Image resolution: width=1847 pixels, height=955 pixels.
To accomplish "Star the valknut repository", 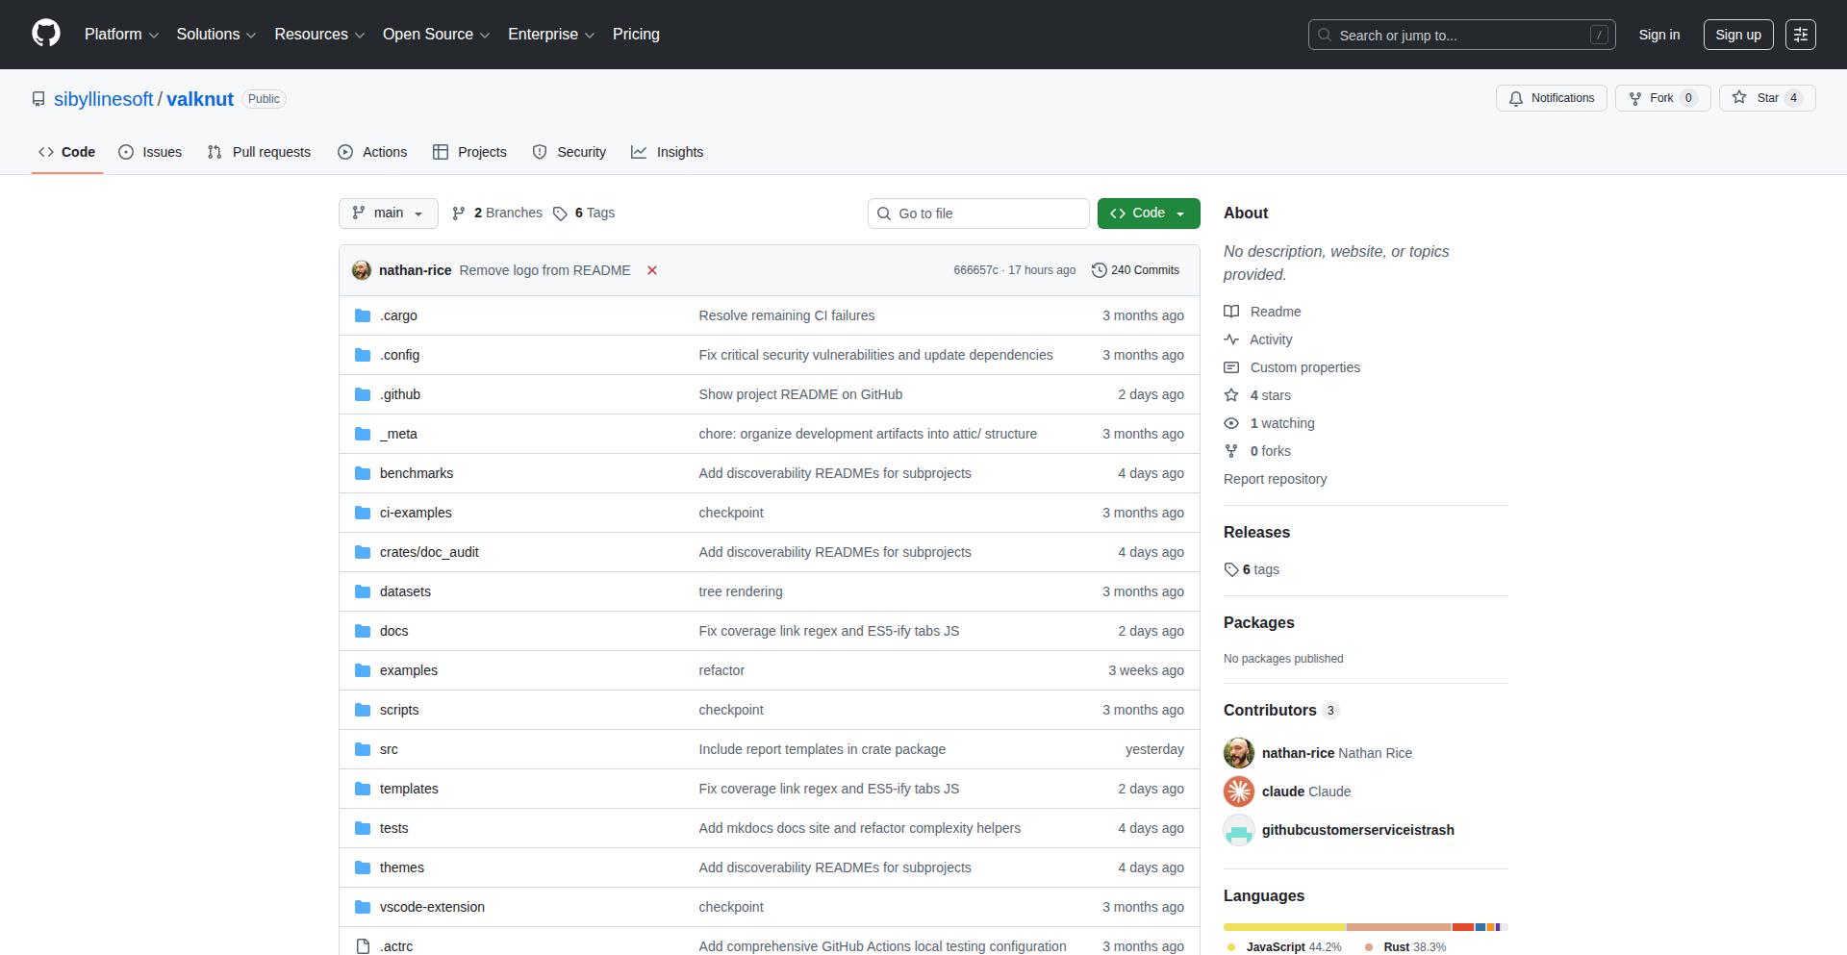I will 1767,98.
